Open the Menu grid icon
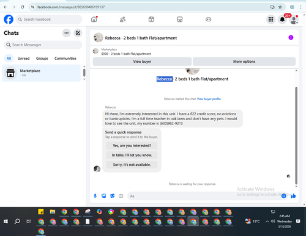 coord(271,20)
